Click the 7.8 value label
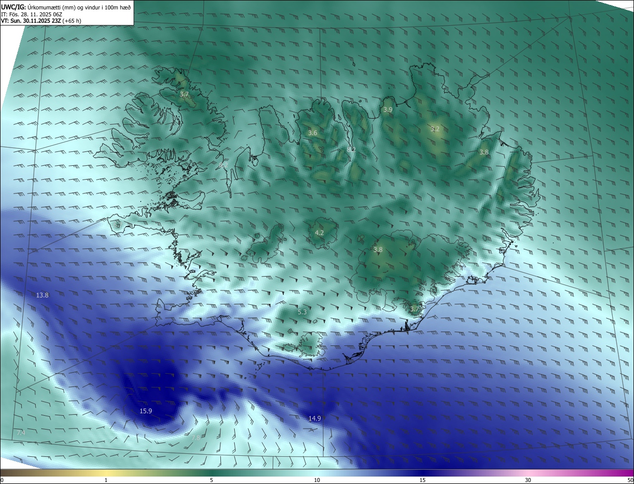The height and width of the screenshot is (484, 634). (196, 438)
